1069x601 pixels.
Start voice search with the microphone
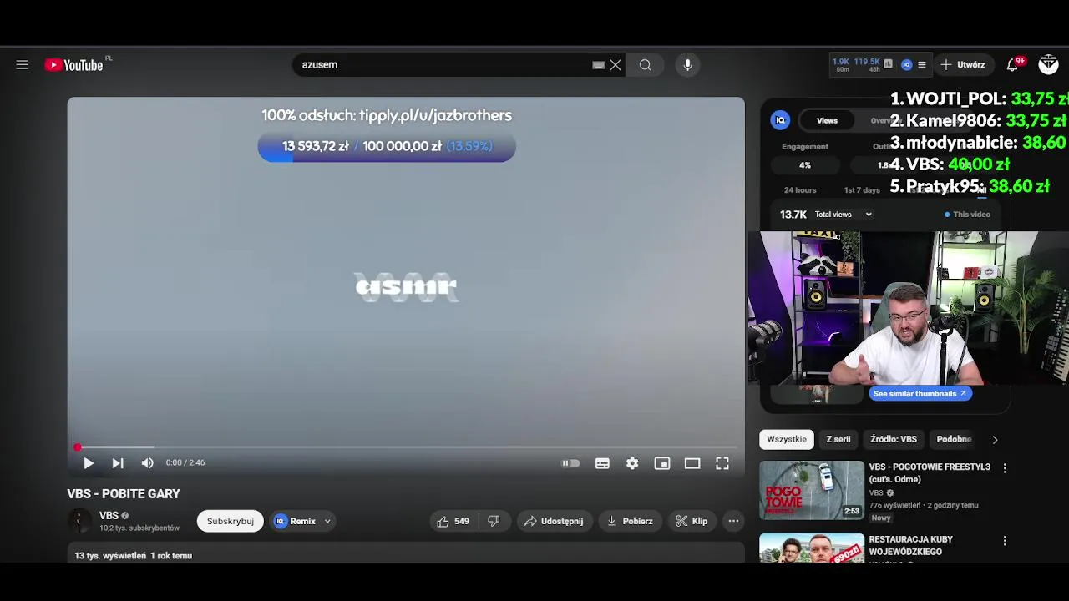point(687,65)
